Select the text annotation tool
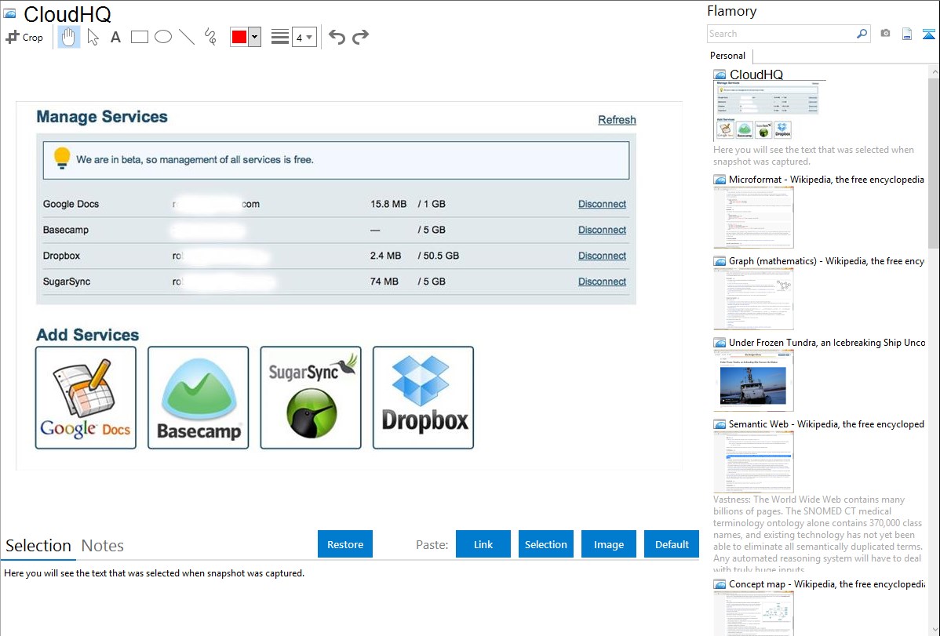The image size is (940, 636). (x=115, y=37)
